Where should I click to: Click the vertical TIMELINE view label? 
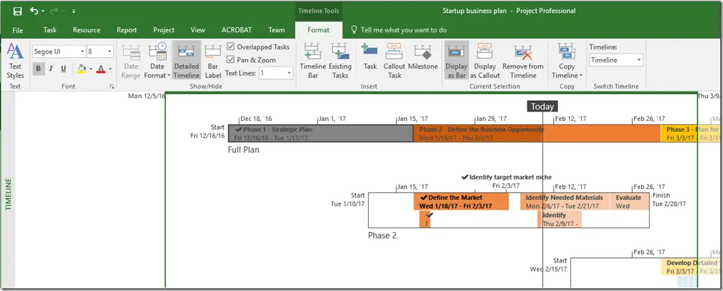click(x=8, y=194)
